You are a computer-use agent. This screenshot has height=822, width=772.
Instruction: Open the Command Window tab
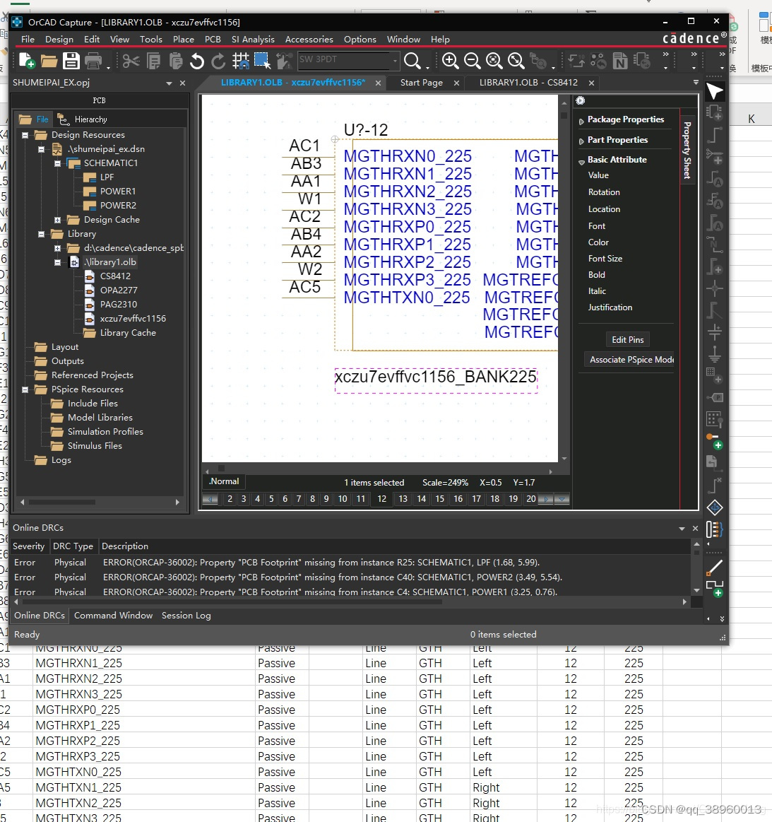tap(113, 616)
